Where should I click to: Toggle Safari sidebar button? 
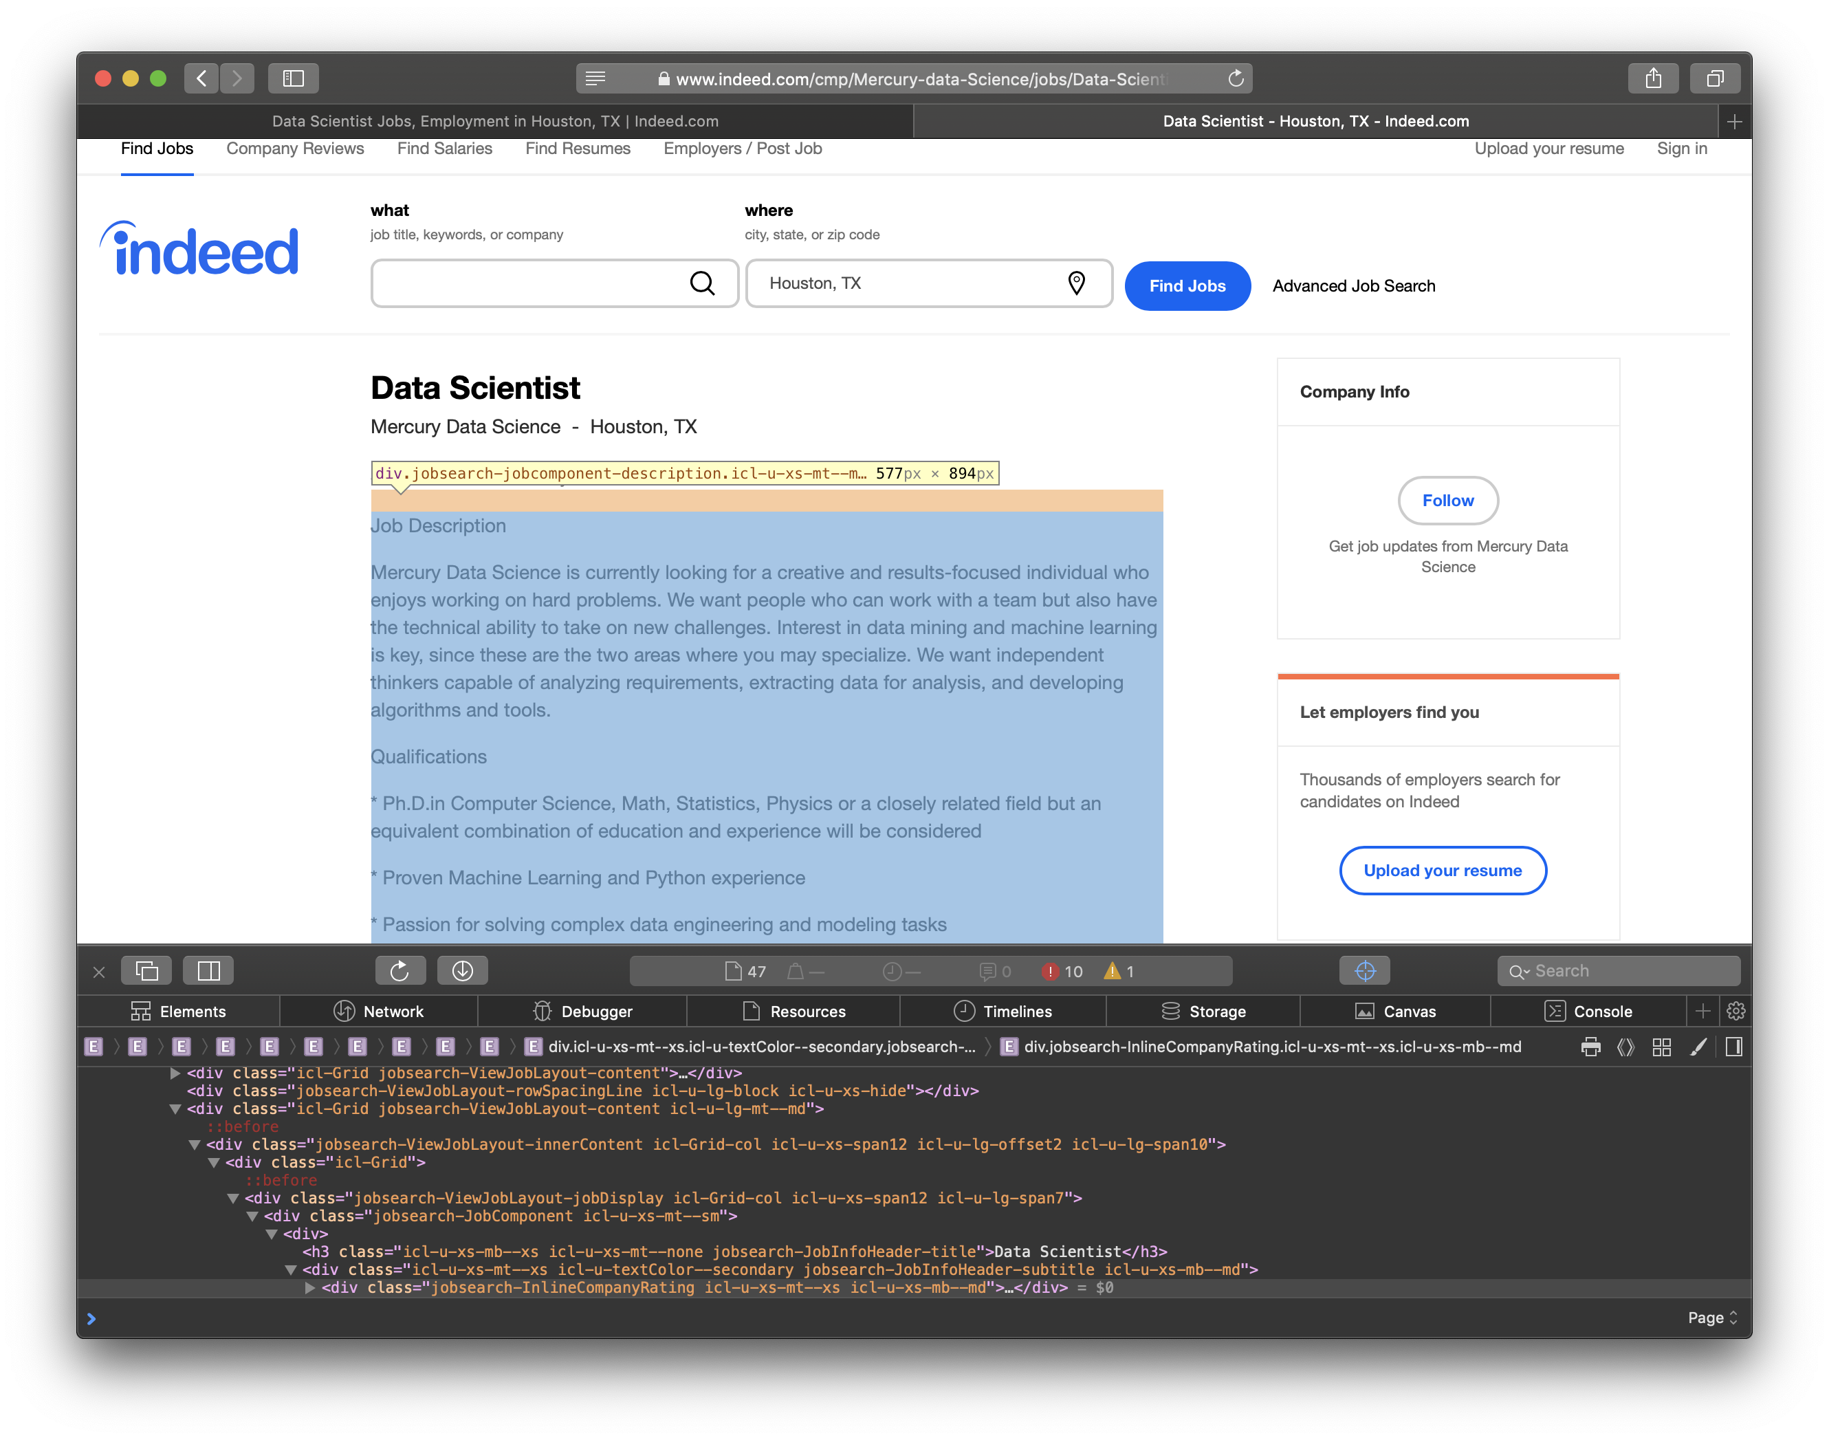tap(292, 78)
